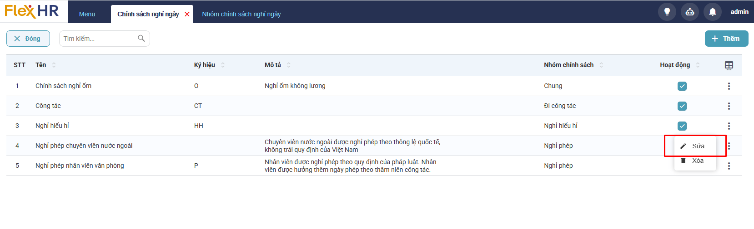Open row actions for Nghỉ hiếu hỉ row
The width and height of the screenshot is (754, 229).
point(729,126)
